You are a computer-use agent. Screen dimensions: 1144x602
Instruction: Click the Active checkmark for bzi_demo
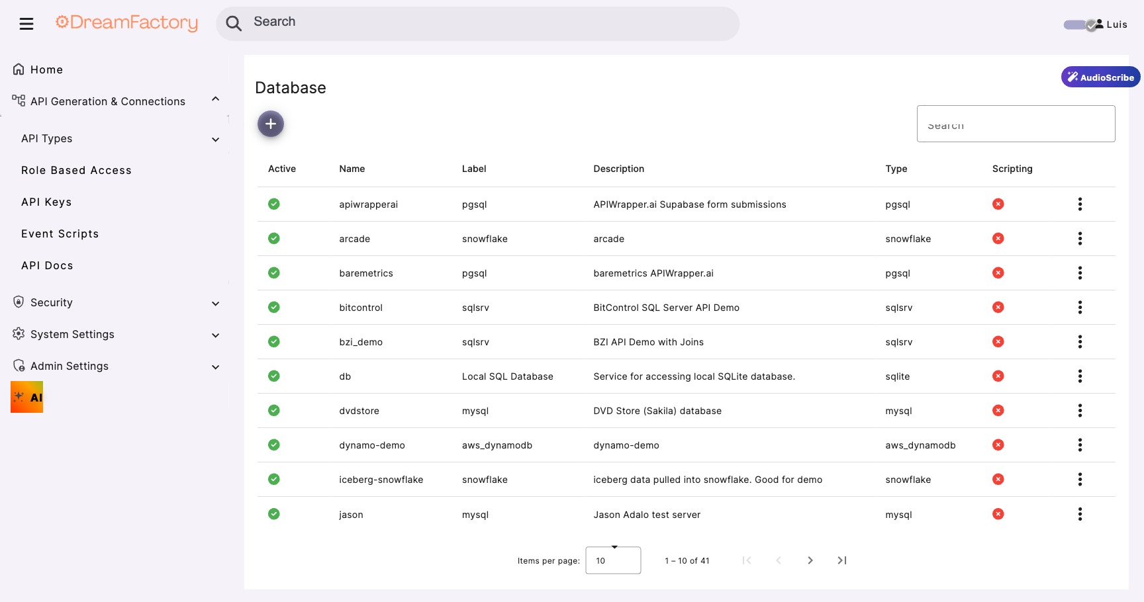(274, 341)
